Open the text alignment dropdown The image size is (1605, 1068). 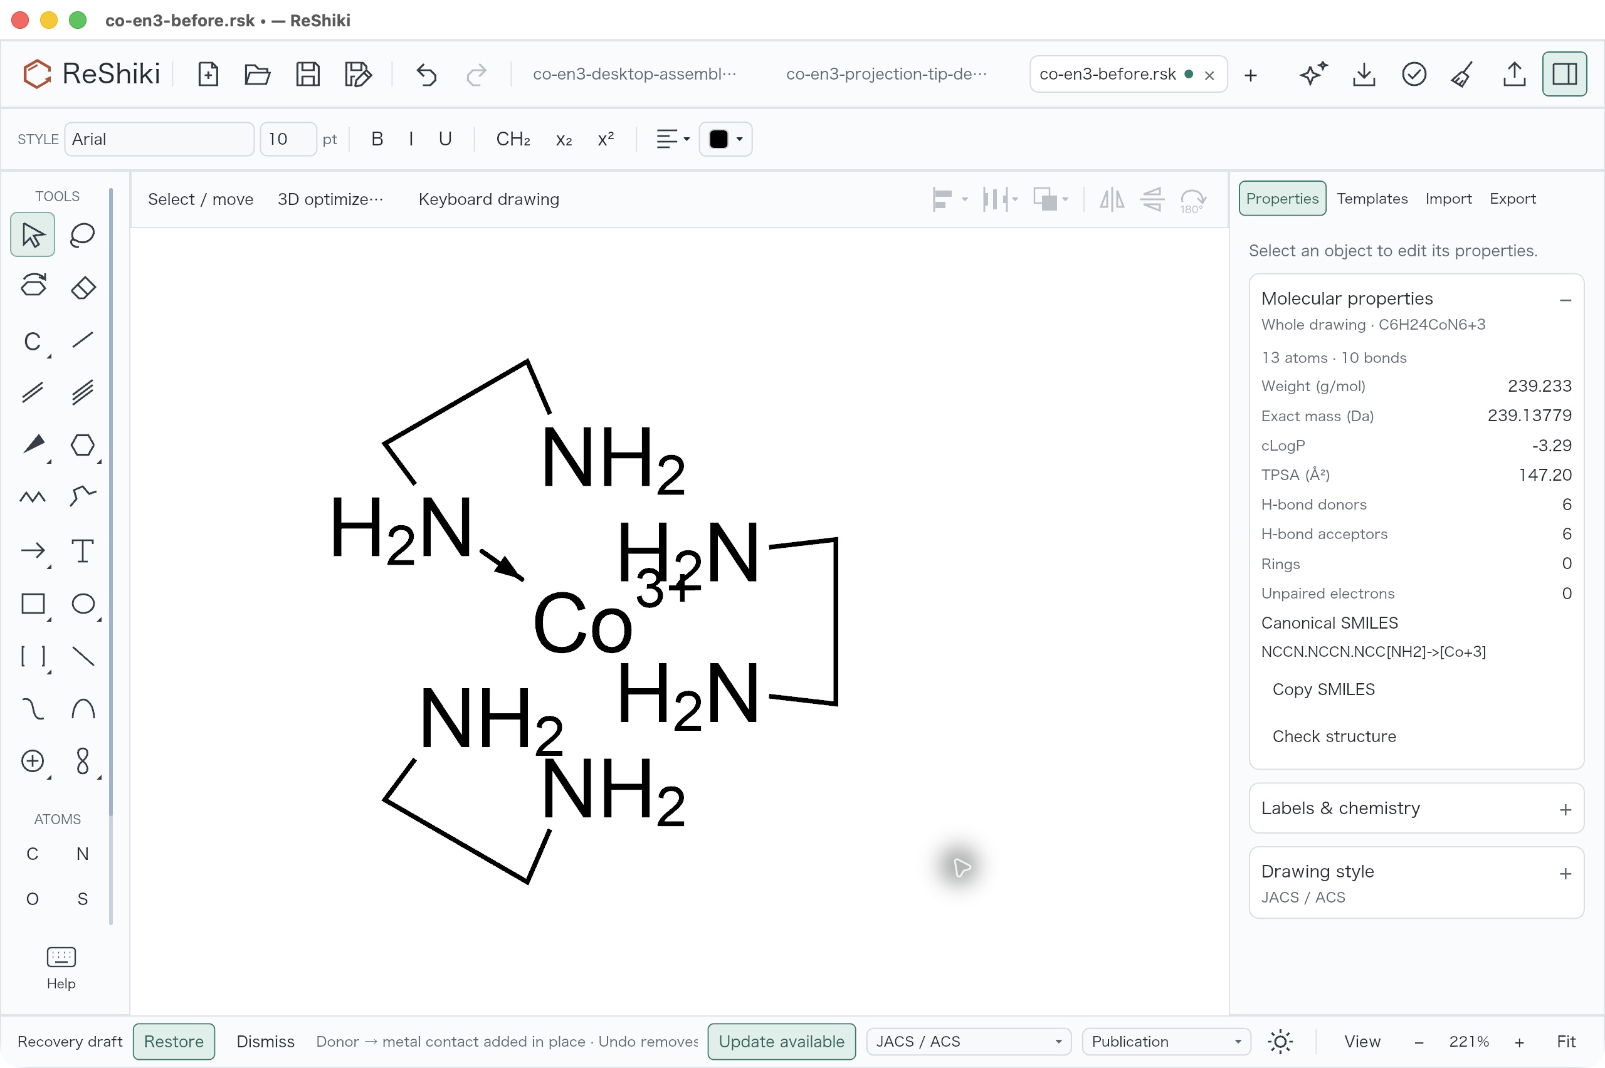(x=672, y=139)
